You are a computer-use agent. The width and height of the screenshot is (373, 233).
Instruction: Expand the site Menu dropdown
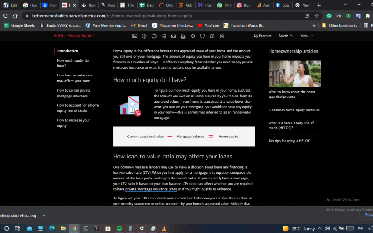(x=306, y=36)
